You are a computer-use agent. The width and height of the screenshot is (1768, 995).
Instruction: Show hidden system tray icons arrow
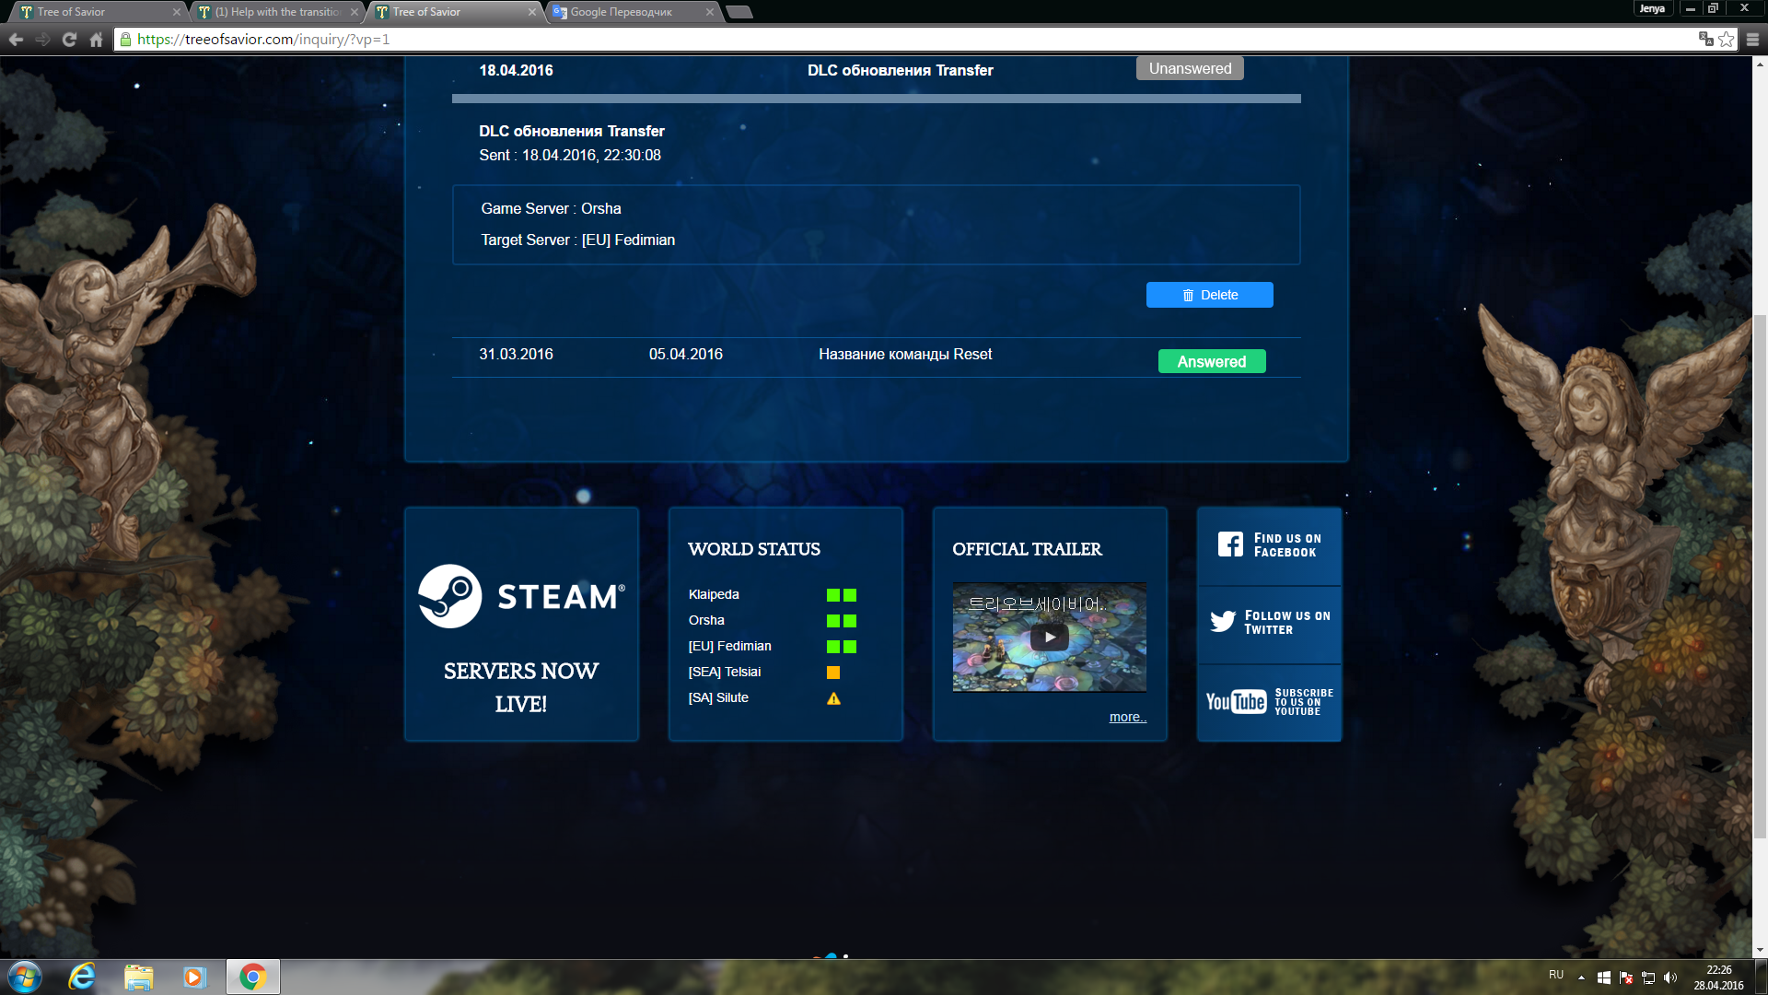[x=1581, y=977]
